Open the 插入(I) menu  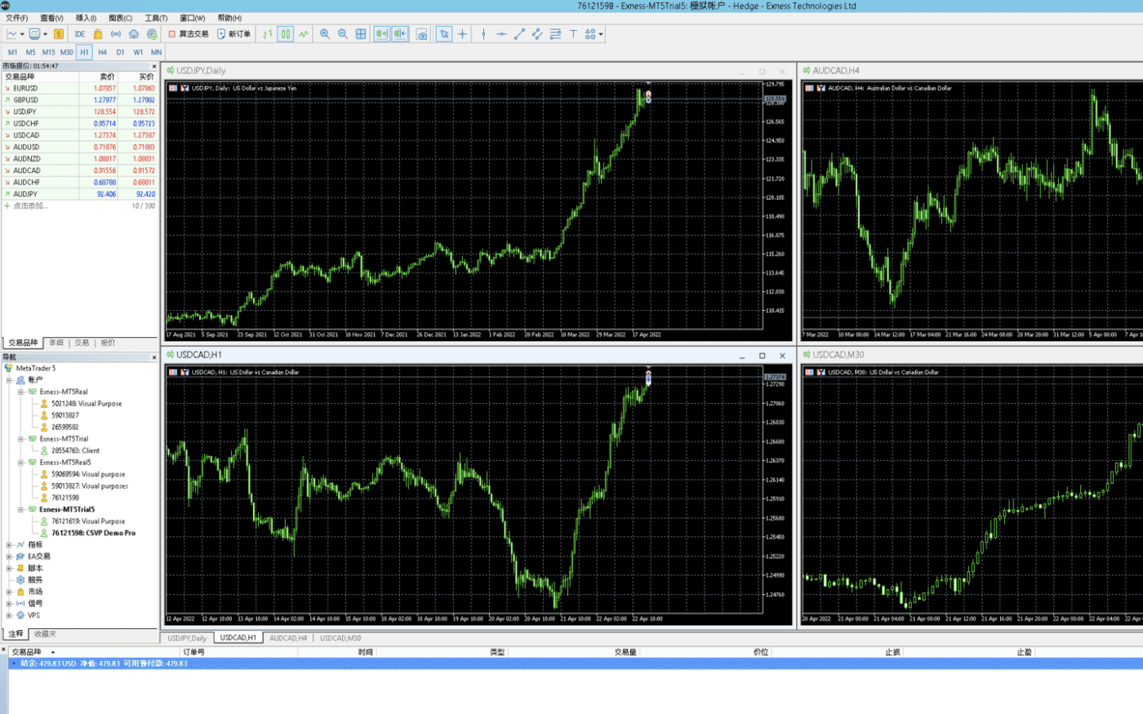coord(86,18)
